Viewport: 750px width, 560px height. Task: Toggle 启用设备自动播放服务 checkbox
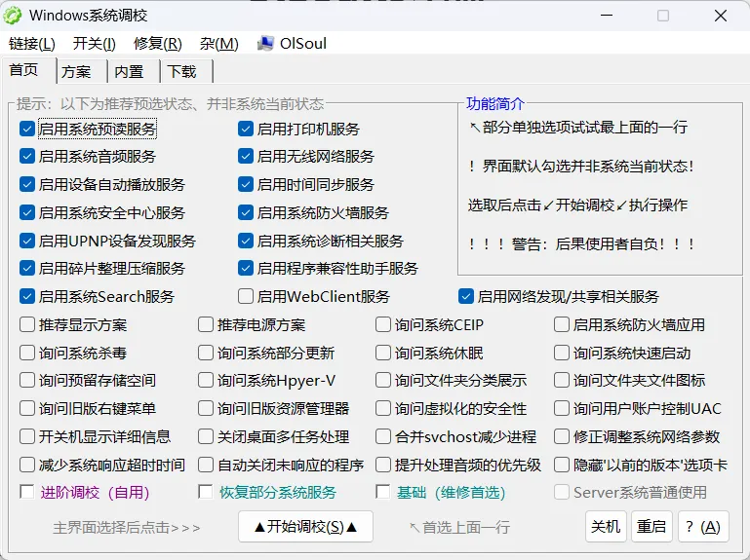[27, 184]
